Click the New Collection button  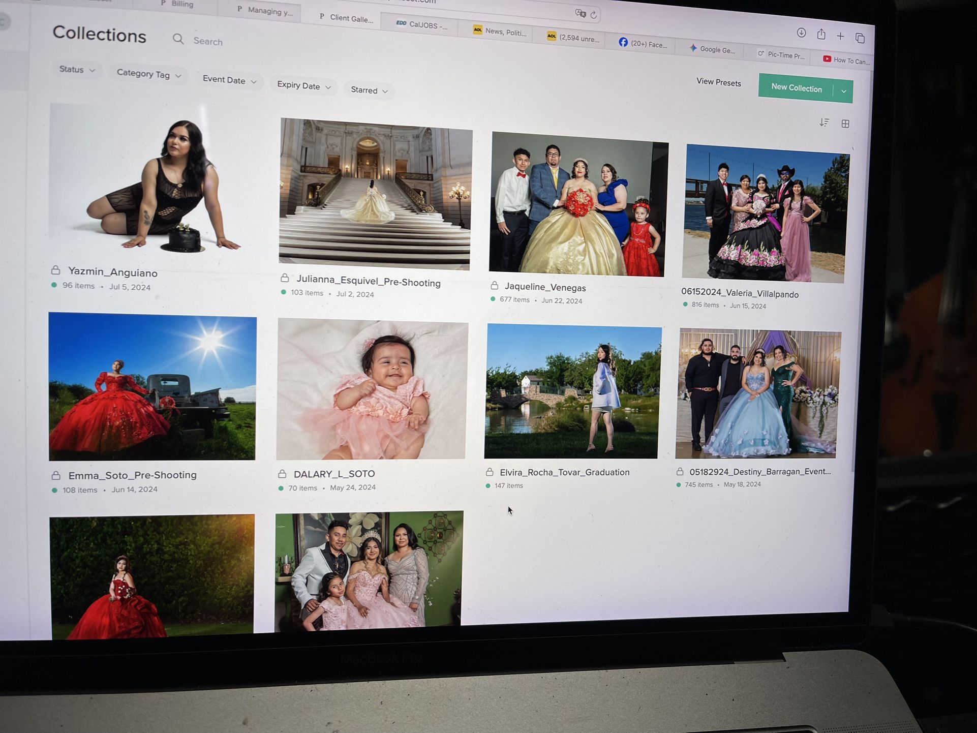(x=797, y=88)
